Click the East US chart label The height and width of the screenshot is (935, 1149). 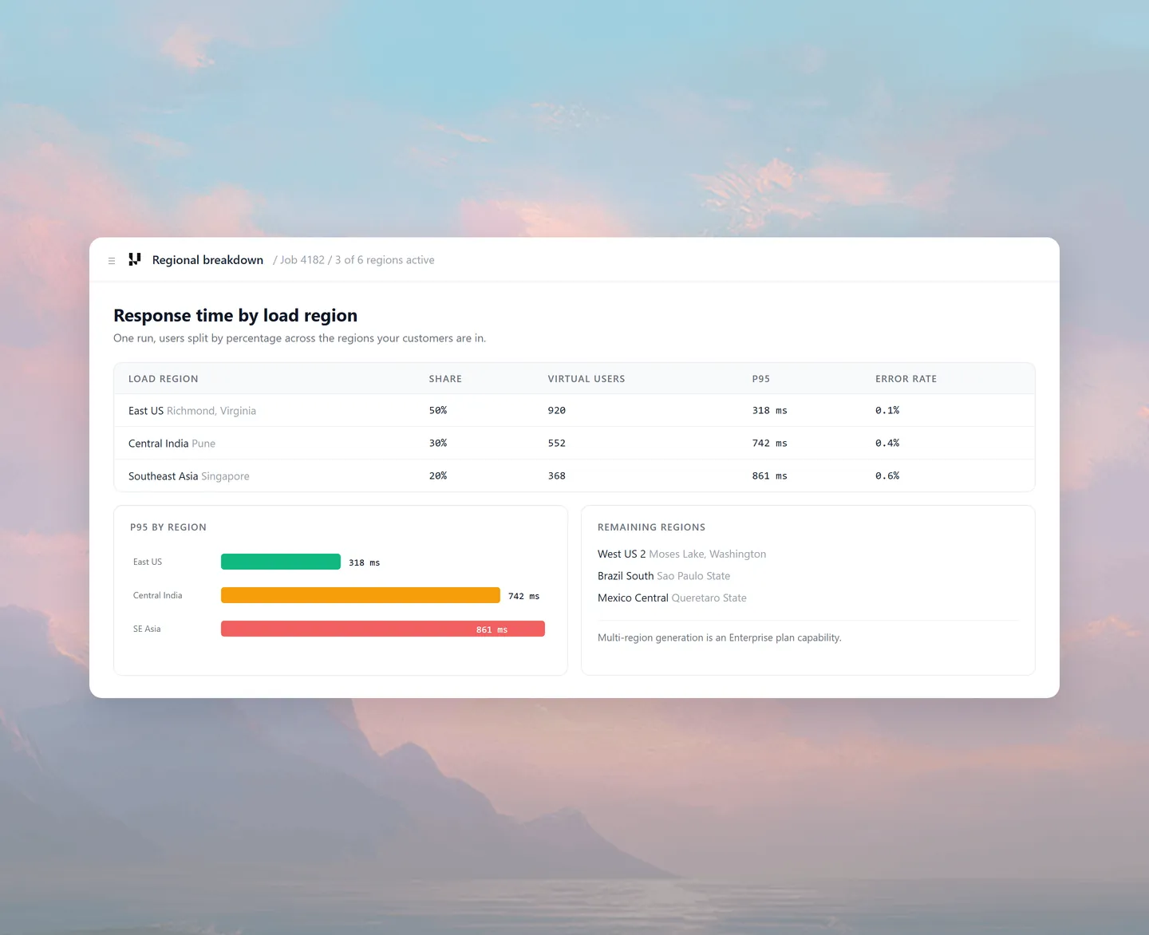(148, 562)
